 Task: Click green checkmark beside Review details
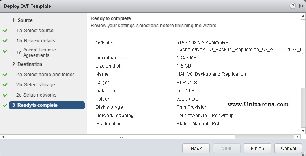[x=5, y=40]
